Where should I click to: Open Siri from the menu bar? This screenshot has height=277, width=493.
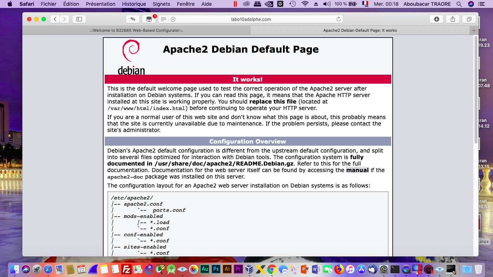point(471,4)
